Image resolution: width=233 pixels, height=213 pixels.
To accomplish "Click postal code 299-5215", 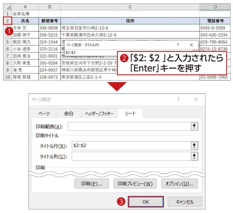I will click(50, 35).
